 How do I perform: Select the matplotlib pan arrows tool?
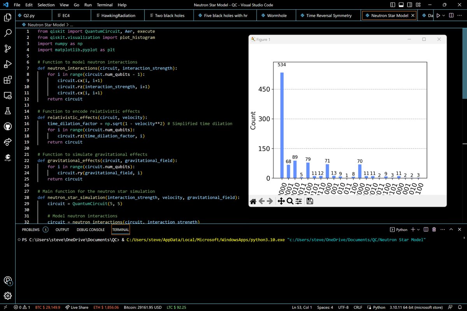click(x=280, y=201)
